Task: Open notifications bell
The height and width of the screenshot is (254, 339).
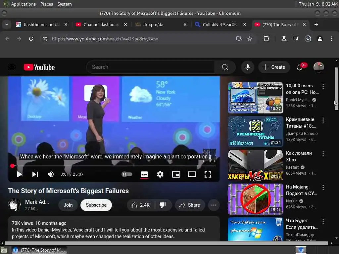Action: coord(300,67)
